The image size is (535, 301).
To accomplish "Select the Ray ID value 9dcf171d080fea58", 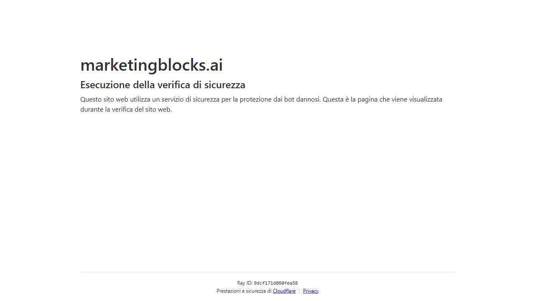I will click(x=276, y=283).
